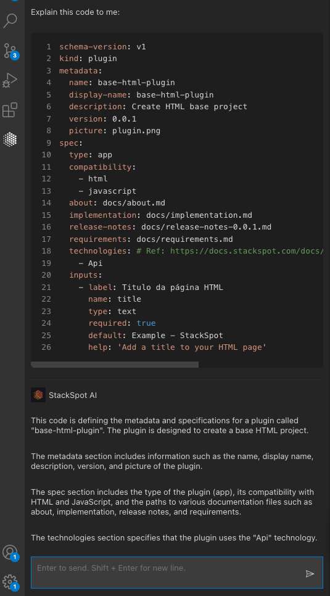Click code line 'name: title'
The width and height of the screenshot is (330, 596).
(115, 299)
